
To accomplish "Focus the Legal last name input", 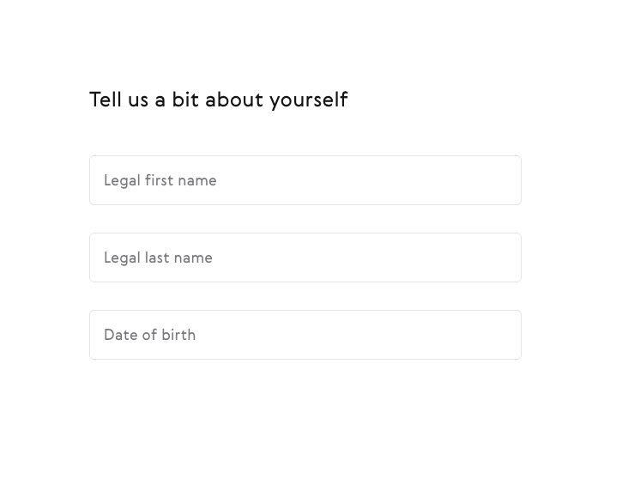I will 305,258.
